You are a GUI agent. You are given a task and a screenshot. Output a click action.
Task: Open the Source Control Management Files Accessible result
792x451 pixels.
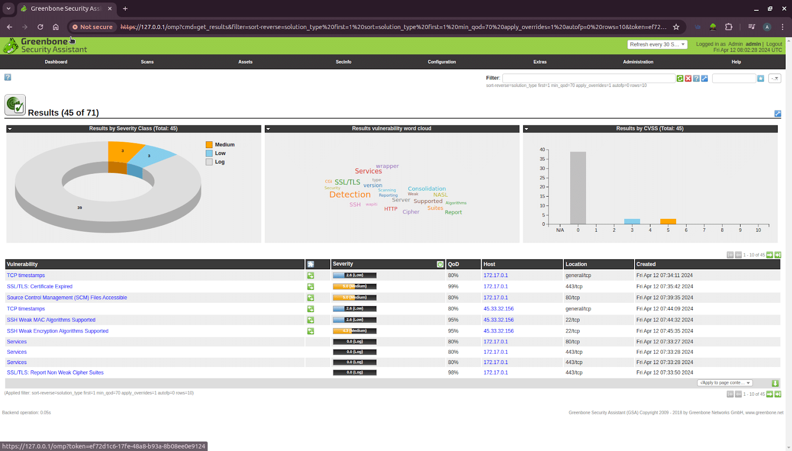67,298
